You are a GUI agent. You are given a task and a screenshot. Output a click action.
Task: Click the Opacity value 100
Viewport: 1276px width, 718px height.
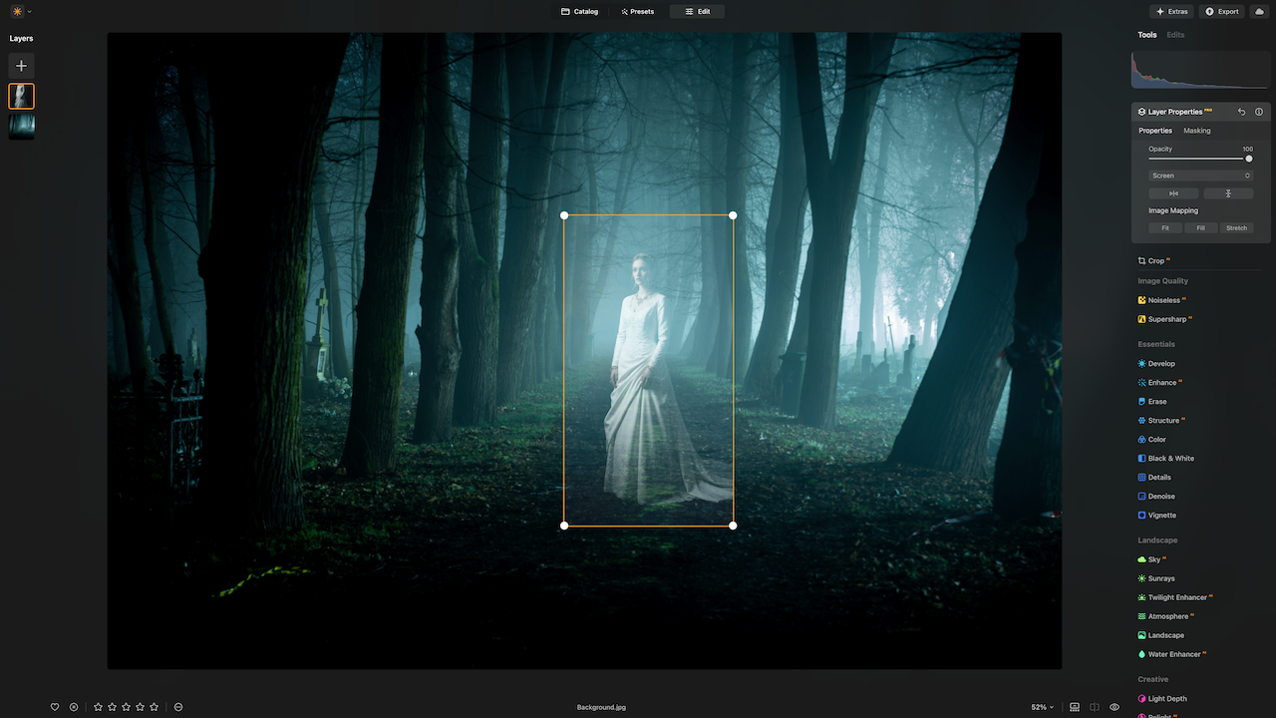[1247, 149]
